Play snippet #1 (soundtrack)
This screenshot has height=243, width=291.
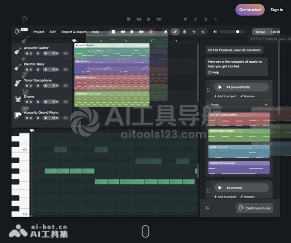click(x=220, y=87)
